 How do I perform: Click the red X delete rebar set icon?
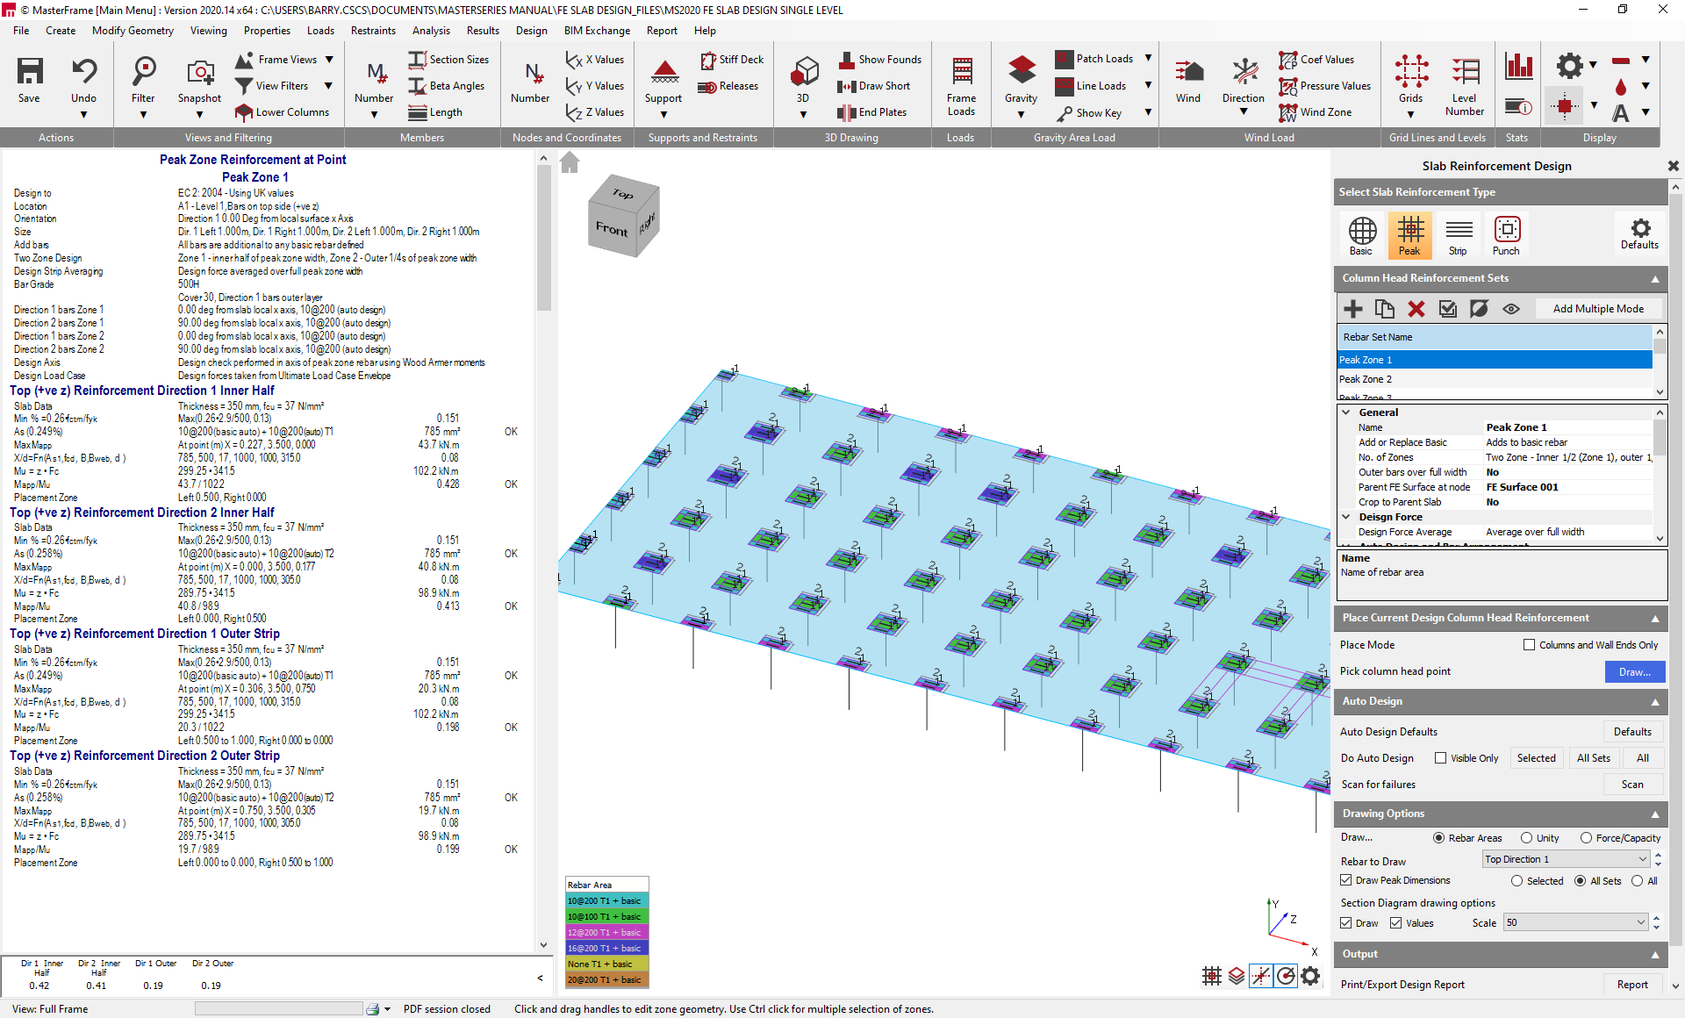tap(1416, 309)
